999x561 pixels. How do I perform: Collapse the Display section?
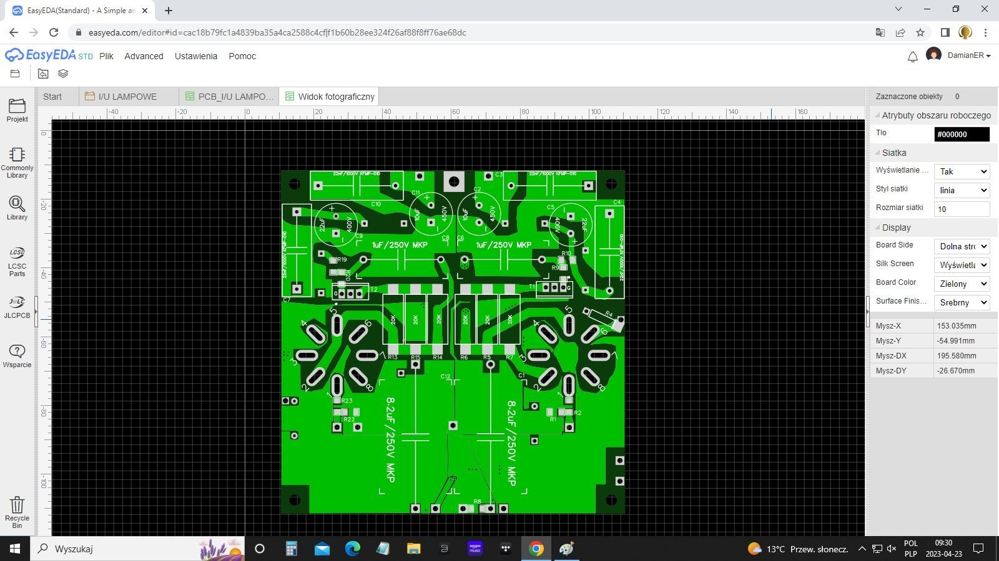point(877,228)
